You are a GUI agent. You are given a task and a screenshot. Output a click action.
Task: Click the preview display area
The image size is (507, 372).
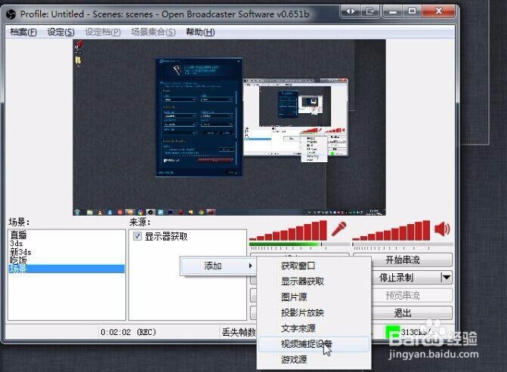pyautogui.click(x=229, y=128)
